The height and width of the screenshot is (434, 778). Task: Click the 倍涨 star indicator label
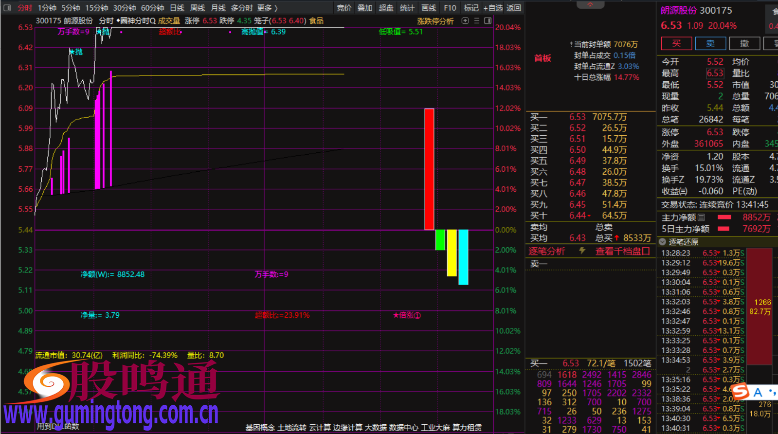(407, 315)
